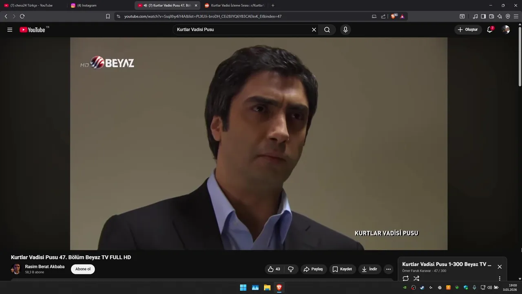The image size is (522, 294).
Task: Close the playlist mini panel
Action: (x=500, y=267)
